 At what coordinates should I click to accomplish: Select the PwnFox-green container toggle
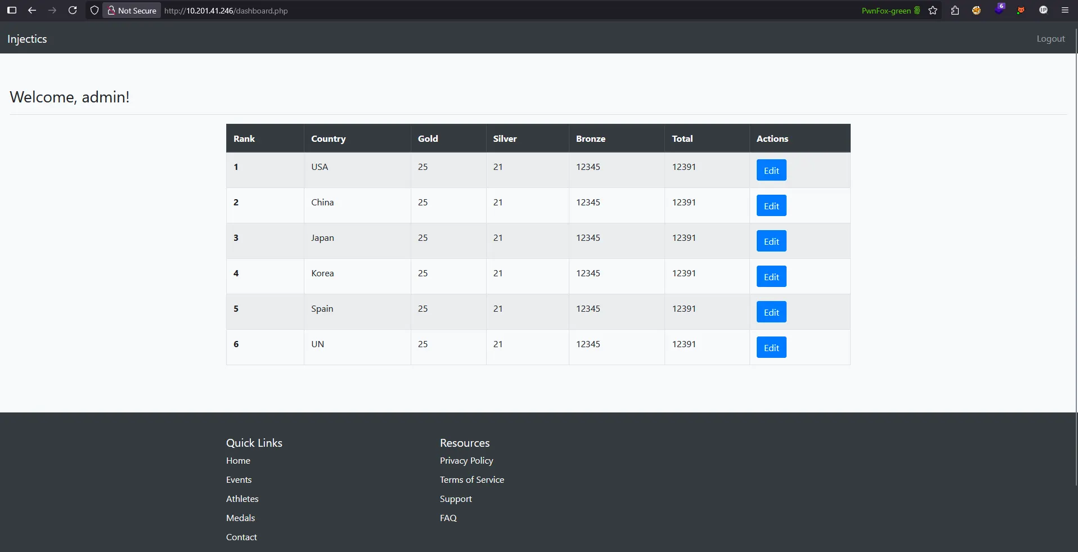[x=891, y=10]
